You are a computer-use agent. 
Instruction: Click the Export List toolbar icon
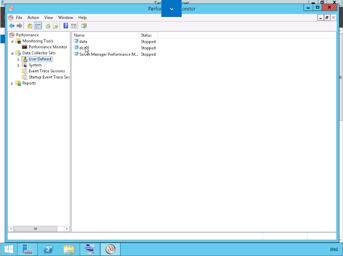point(55,26)
